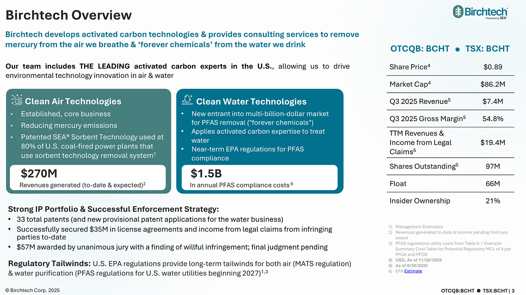Click 'Revenues generated (to-date & expected)' caption

coord(82,185)
